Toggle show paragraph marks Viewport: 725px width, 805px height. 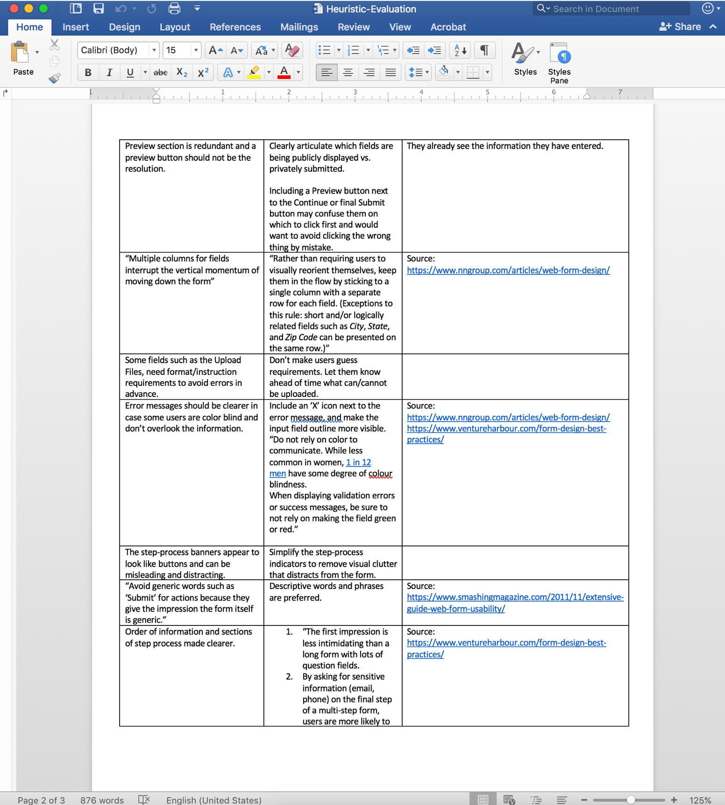pos(484,50)
